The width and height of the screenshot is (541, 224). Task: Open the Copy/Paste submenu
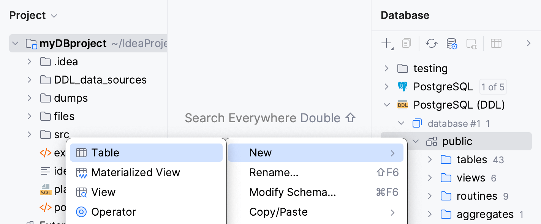click(x=278, y=212)
